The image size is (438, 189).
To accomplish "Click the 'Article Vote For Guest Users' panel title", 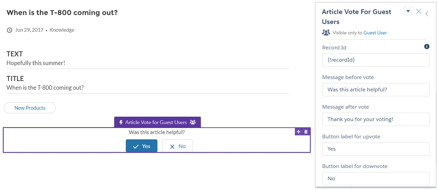I will [357, 17].
